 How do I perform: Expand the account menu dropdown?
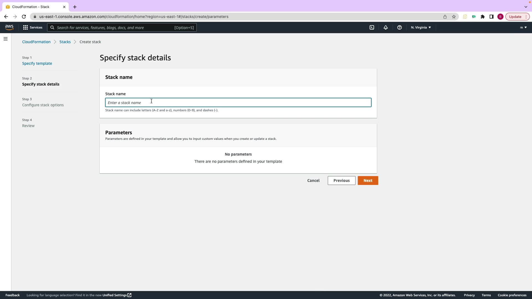pos(523,27)
